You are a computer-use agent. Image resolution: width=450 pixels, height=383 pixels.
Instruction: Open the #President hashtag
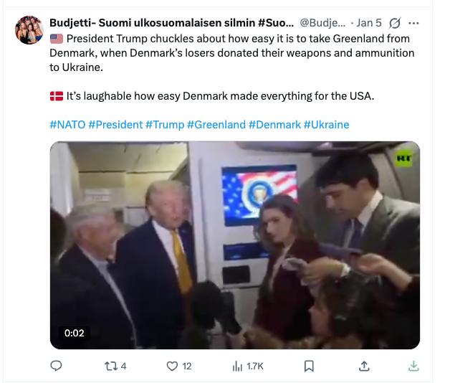pyautogui.click(x=115, y=124)
